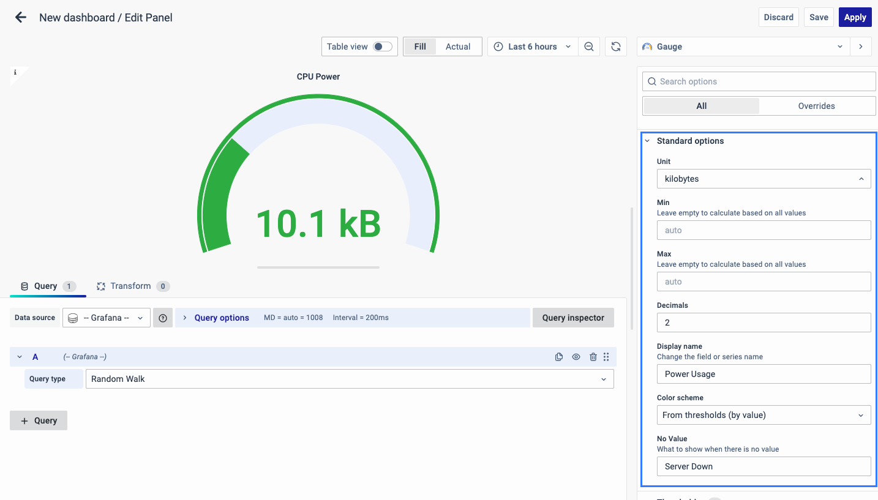Click the panel resize handle below gauge

click(x=318, y=267)
